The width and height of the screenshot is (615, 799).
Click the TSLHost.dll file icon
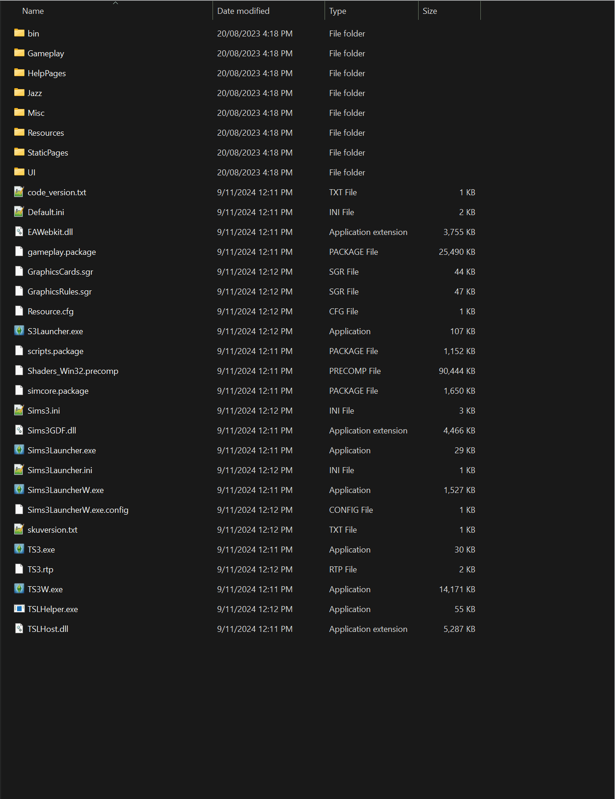tap(19, 628)
